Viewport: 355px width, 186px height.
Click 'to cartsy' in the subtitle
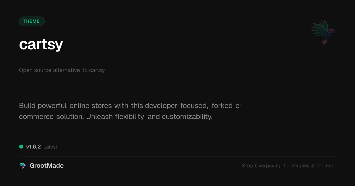pyautogui.click(x=93, y=70)
